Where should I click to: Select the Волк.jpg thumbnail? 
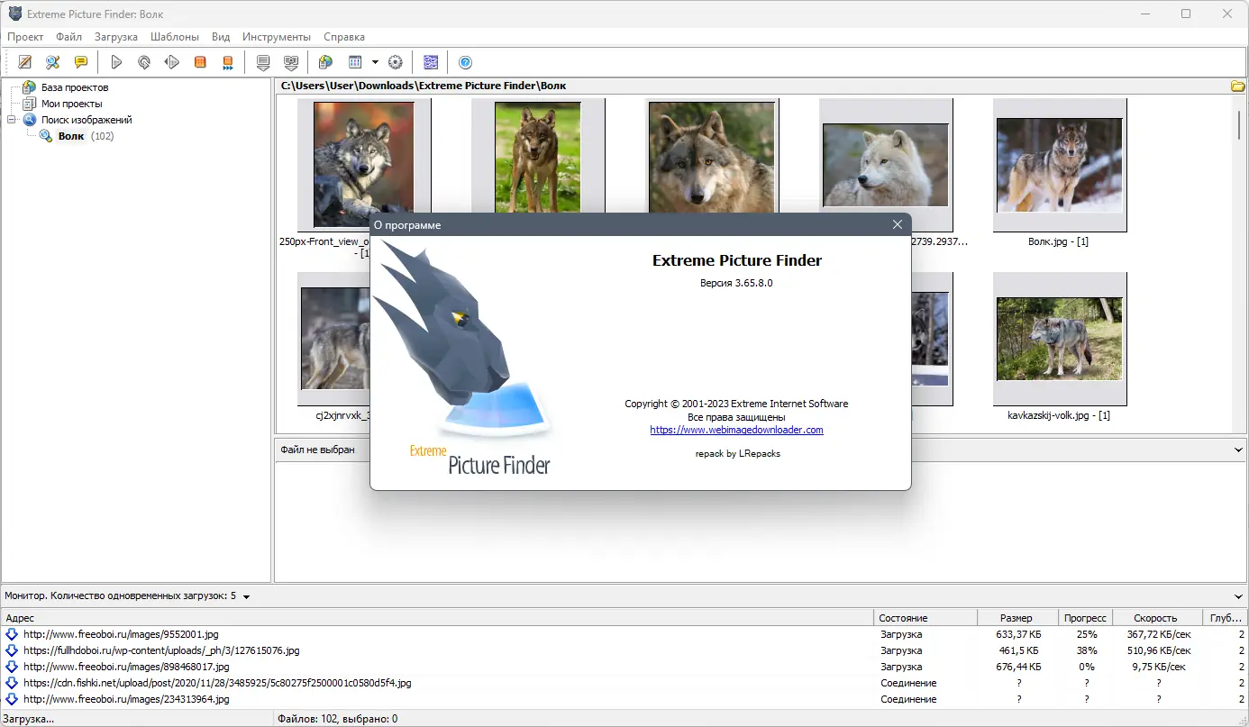[1059, 167]
